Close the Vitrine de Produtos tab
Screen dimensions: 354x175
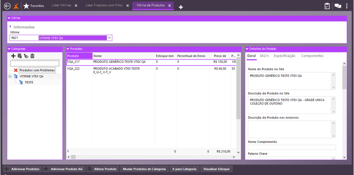[169, 5]
